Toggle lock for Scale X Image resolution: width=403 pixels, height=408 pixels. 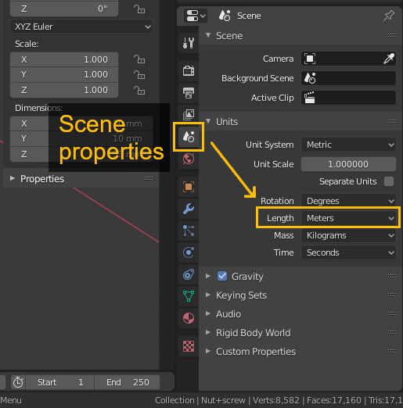139,59
